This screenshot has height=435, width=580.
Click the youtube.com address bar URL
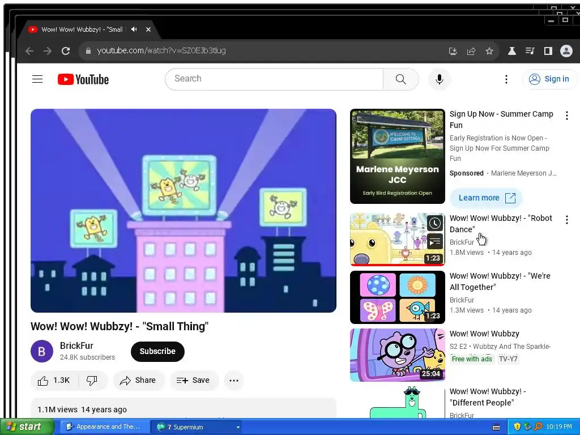pos(161,50)
